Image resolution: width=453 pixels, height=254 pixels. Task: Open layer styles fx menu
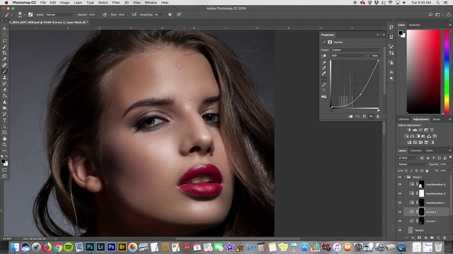click(413, 238)
